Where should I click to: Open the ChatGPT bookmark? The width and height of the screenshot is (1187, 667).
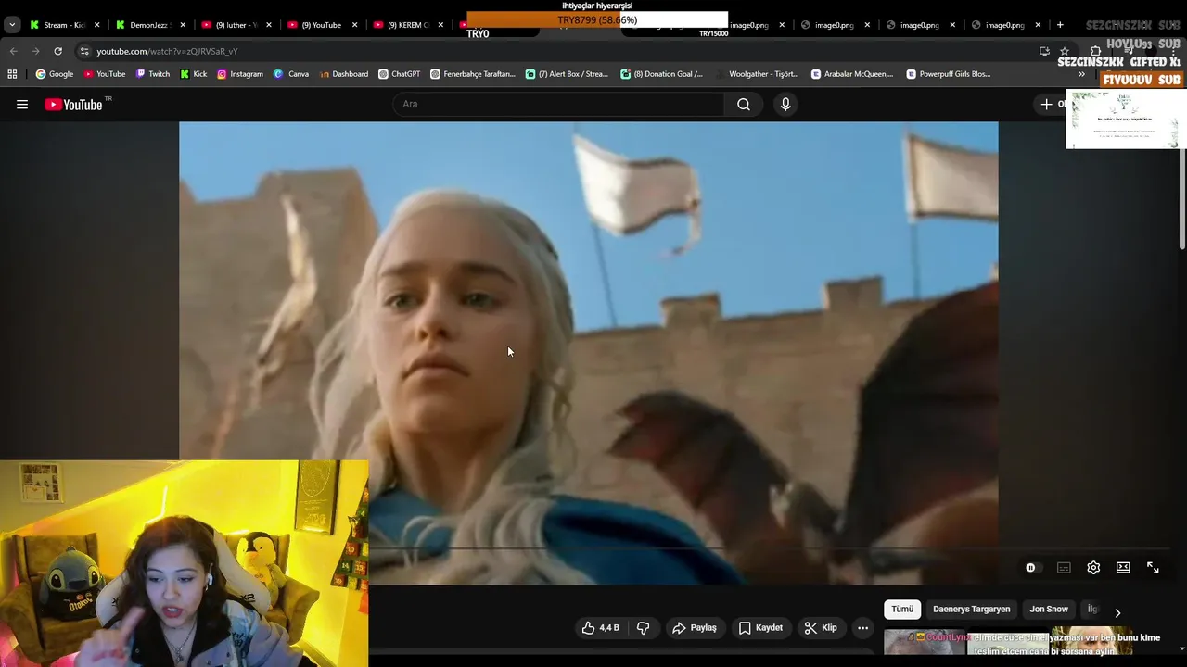click(x=400, y=74)
